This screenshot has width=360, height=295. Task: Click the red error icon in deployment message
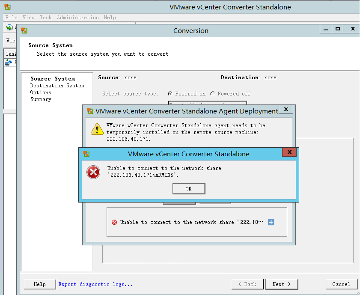(x=114, y=222)
